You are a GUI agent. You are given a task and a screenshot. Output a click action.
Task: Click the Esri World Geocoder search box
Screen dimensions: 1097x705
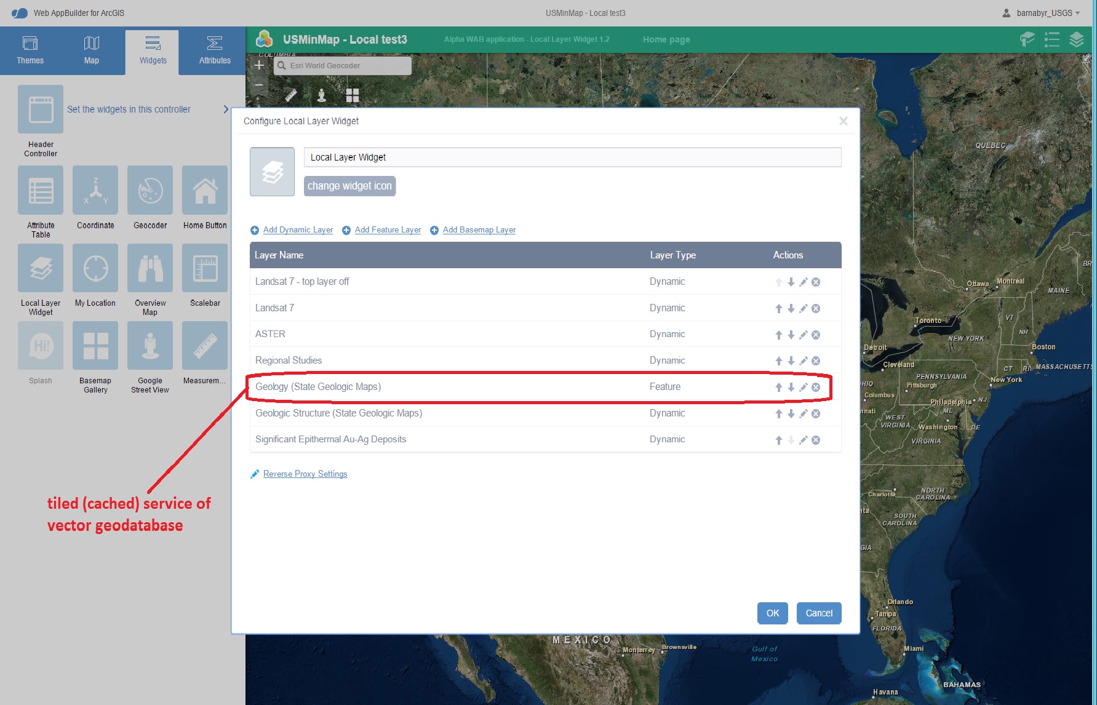pyautogui.click(x=343, y=66)
